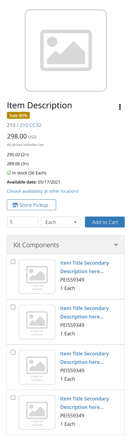
Task: Open the third Item Title Secondary link
Action: click(x=84, y=358)
